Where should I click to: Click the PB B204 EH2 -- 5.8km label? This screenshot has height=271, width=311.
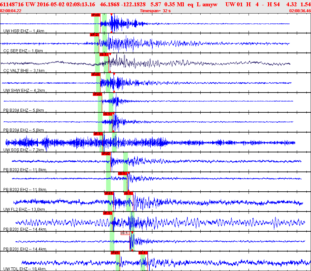coord(23,130)
